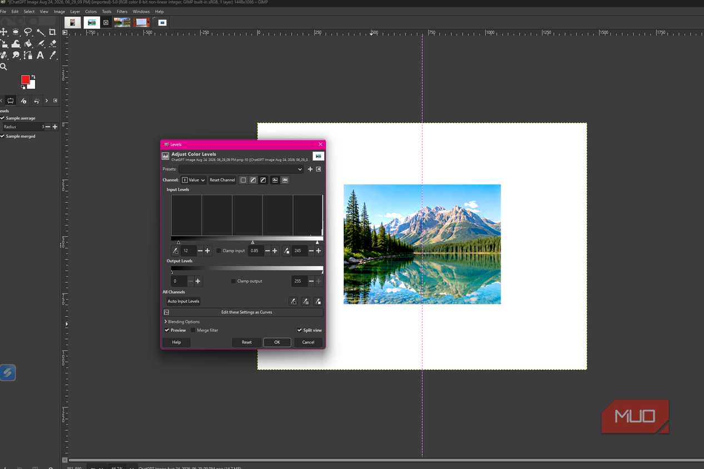Open the Filters menu
704x469 pixels.
[x=122, y=11]
